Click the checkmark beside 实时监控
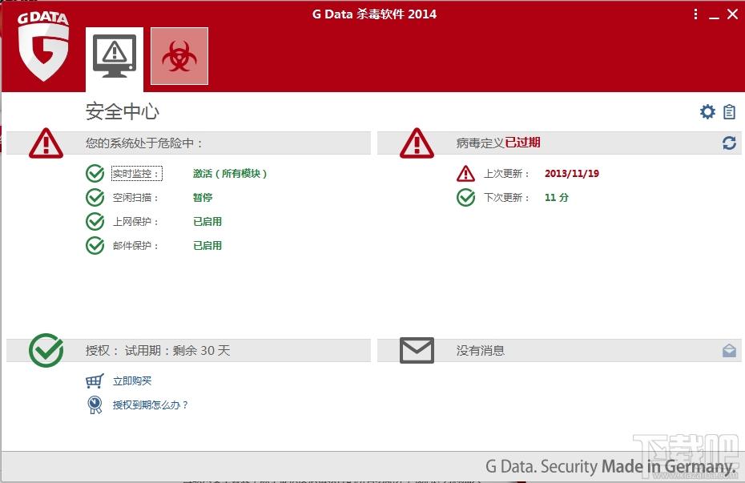745x483 pixels. coord(95,173)
